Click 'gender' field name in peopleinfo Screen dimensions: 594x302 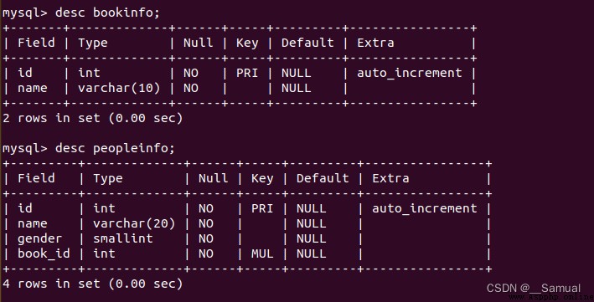coord(39,238)
